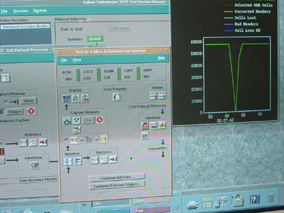Open Help menu in Port 12 window

[x=161, y=58]
